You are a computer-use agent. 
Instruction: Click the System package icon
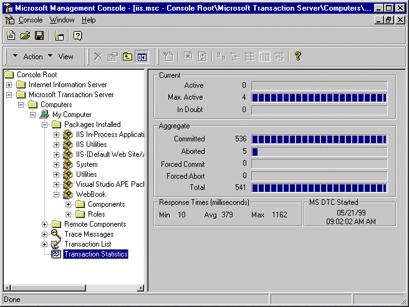tap(68, 164)
